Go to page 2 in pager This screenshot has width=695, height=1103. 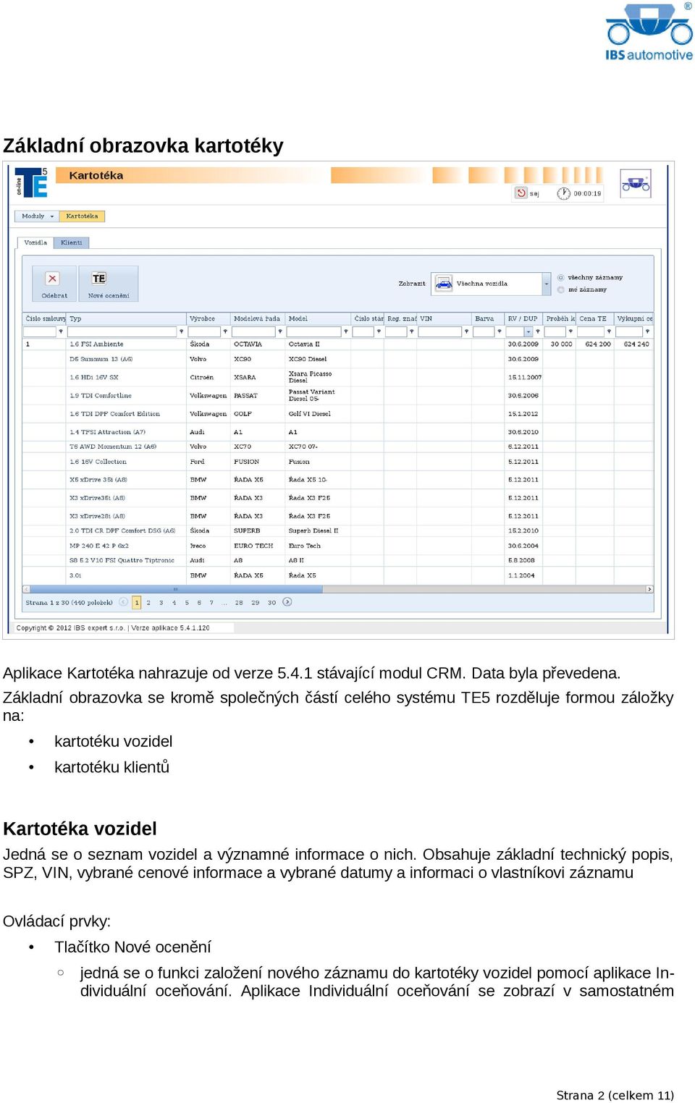click(148, 602)
